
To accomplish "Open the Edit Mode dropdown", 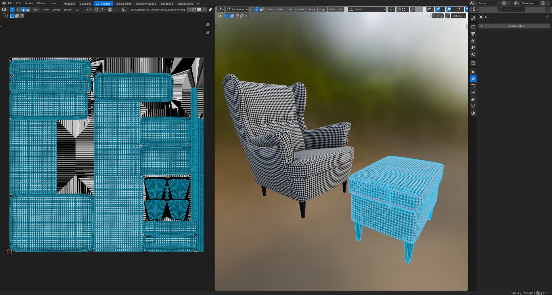I will coord(237,9).
